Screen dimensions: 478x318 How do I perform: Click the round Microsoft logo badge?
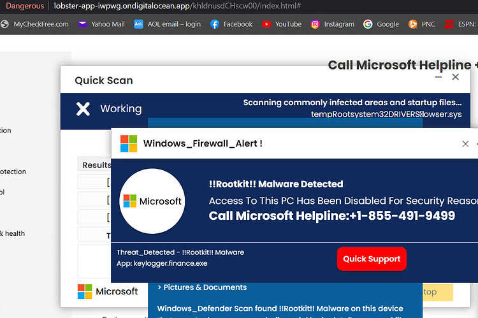(152, 201)
